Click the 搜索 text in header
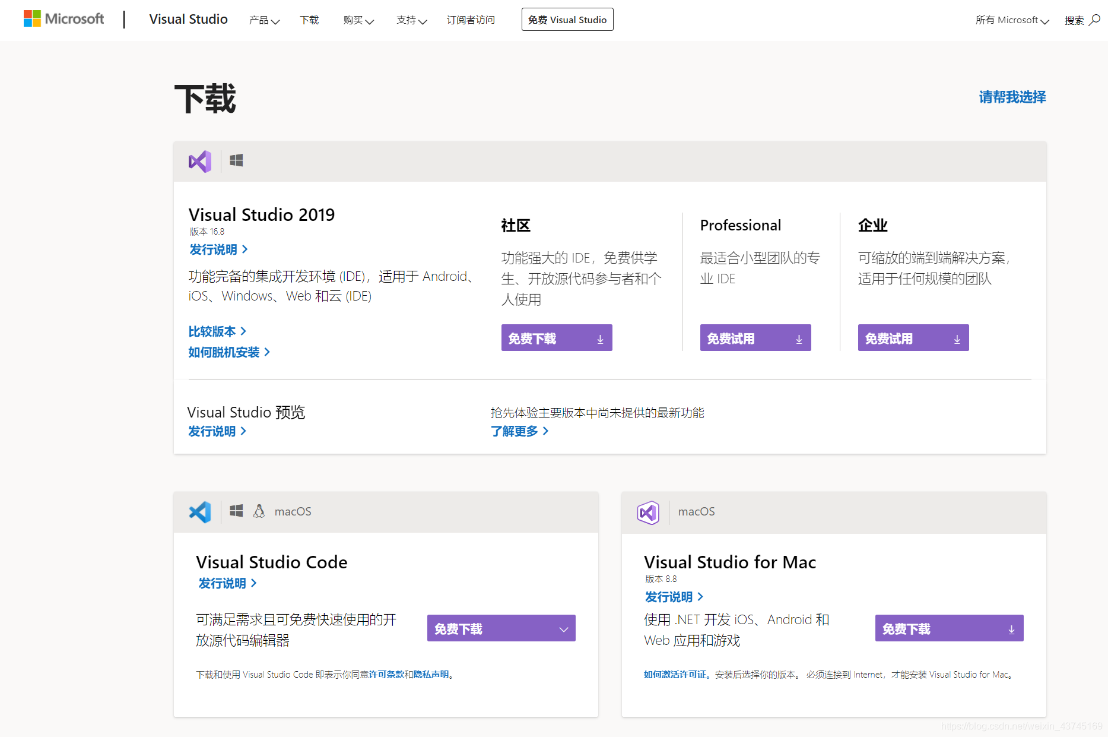Viewport: 1108px width, 737px height. 1074,20
